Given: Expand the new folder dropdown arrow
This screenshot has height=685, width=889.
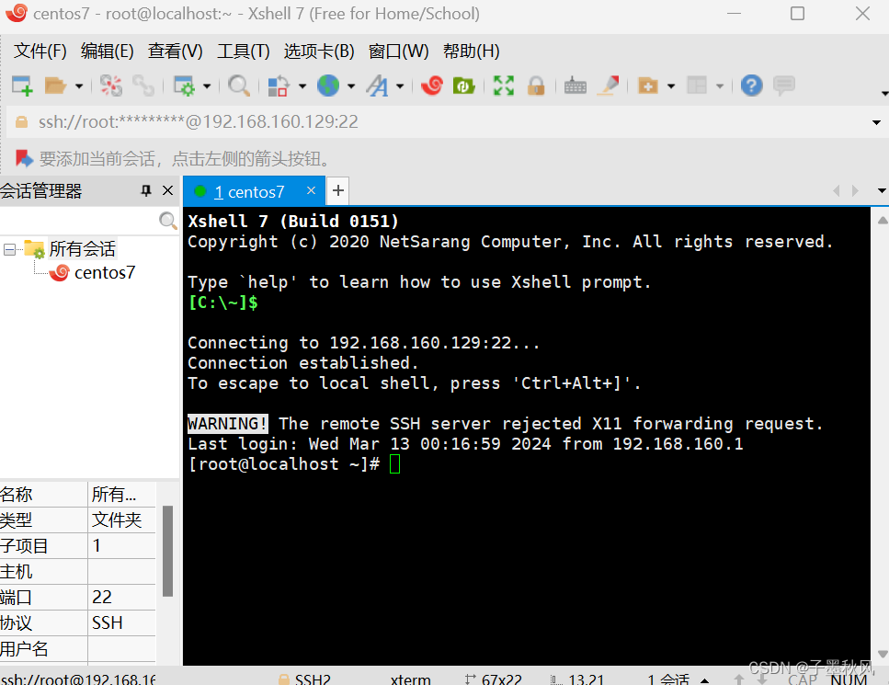Looking at the screenshot, I should point(671,86).
